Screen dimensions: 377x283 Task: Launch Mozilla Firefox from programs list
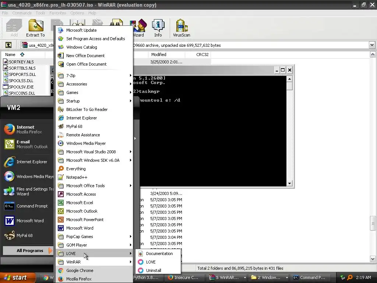[x=95, y=279]
